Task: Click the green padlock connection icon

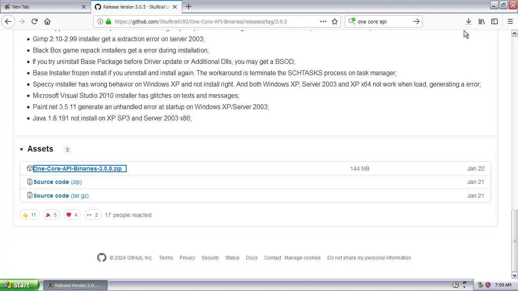Action: [x=108, y=21]
